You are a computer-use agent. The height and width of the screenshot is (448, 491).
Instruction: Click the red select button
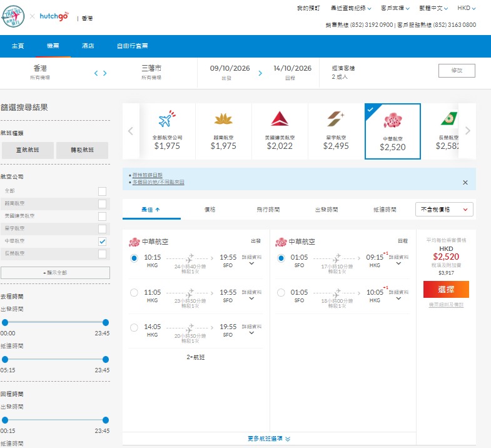click(x=446, y=290)
